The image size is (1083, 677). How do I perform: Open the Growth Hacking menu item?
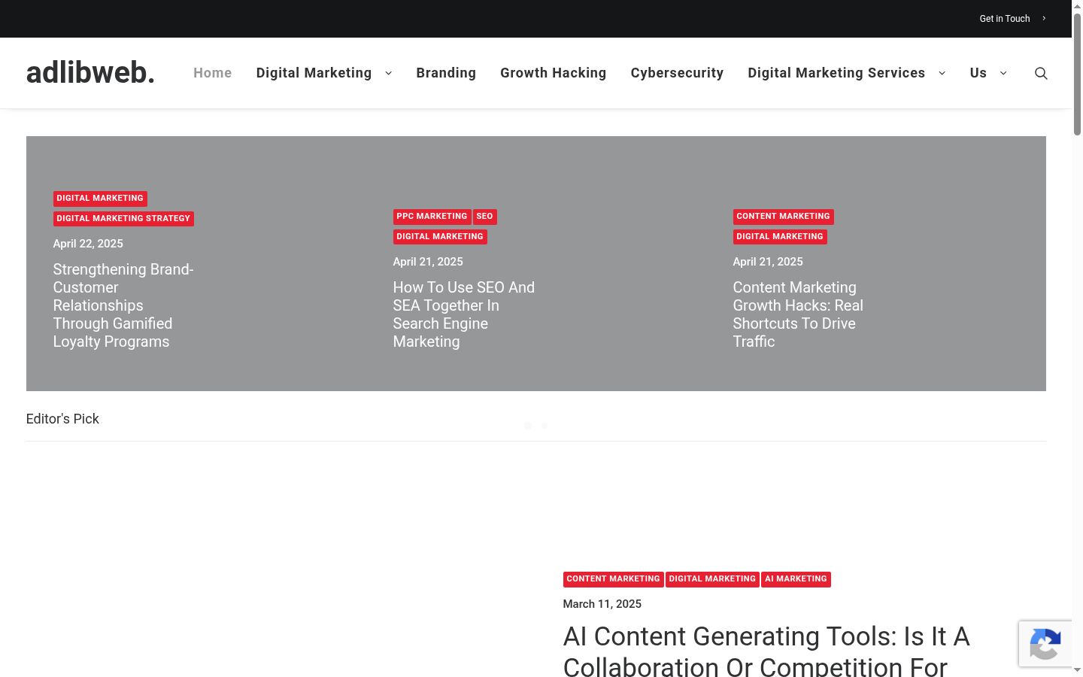pyautogui.click(x=553, y=73)
